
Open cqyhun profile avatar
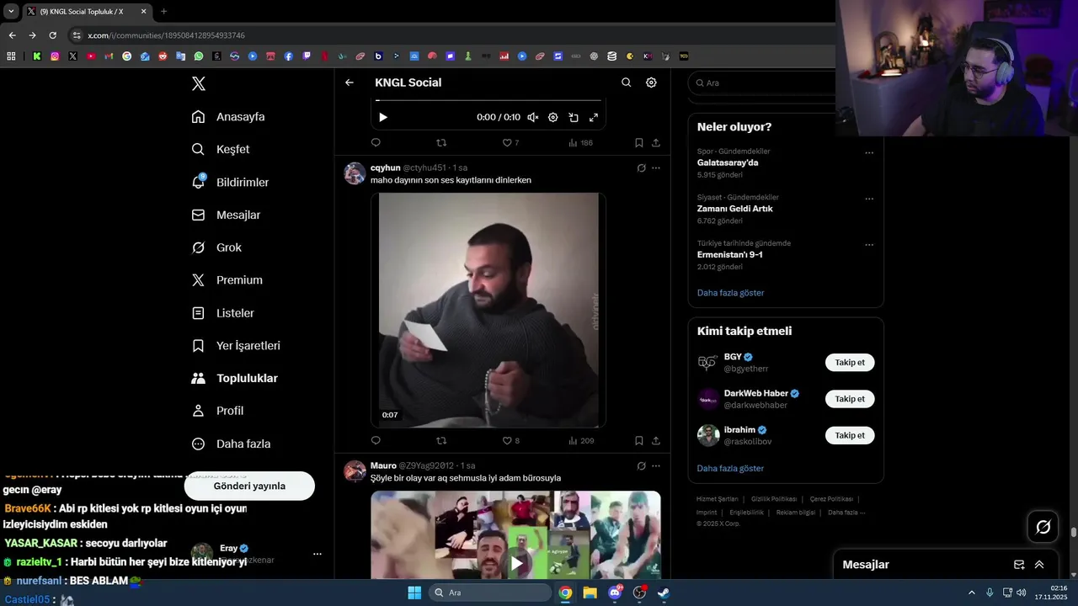[x=355, y=173]
